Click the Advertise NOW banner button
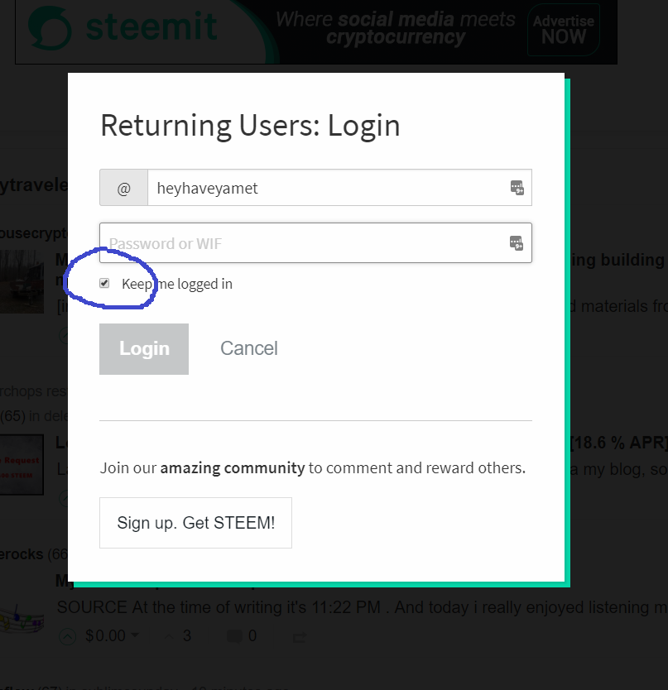The image size is (668, 690). [564, 29]
